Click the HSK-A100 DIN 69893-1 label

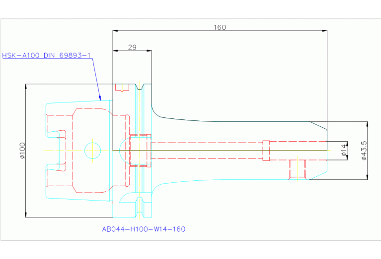[x=47, y=55]
